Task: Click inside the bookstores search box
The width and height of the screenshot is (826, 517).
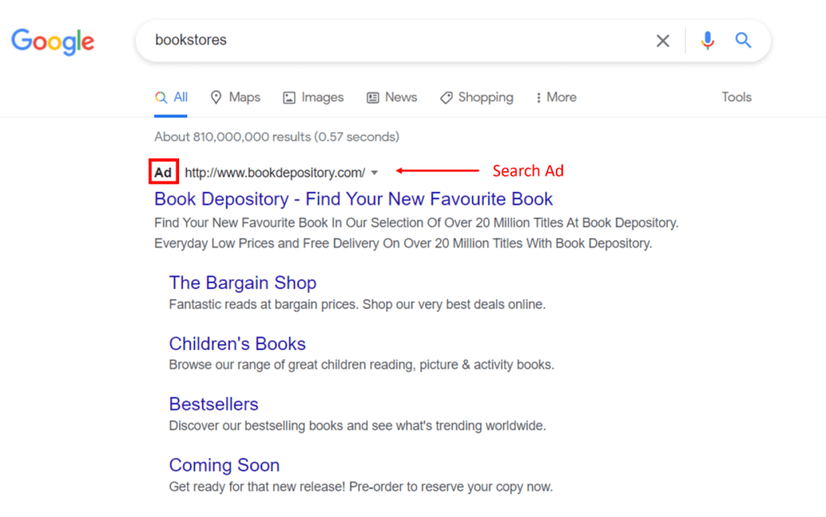Action: 323,40
